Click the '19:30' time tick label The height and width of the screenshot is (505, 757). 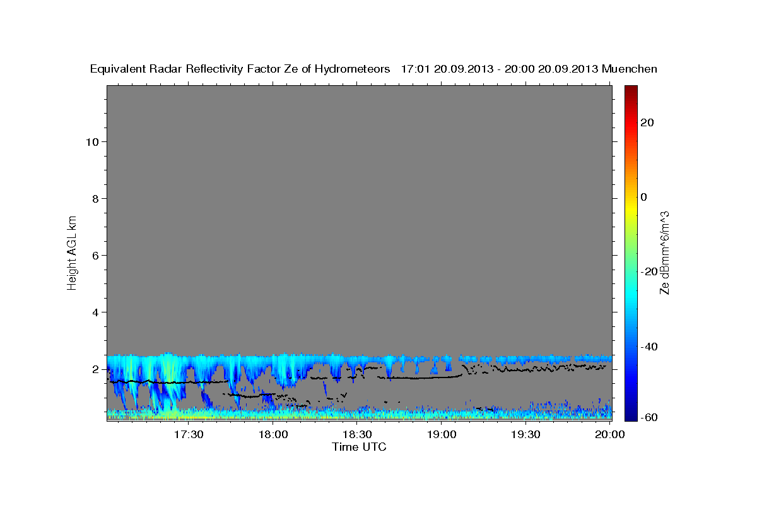(527, 434)
